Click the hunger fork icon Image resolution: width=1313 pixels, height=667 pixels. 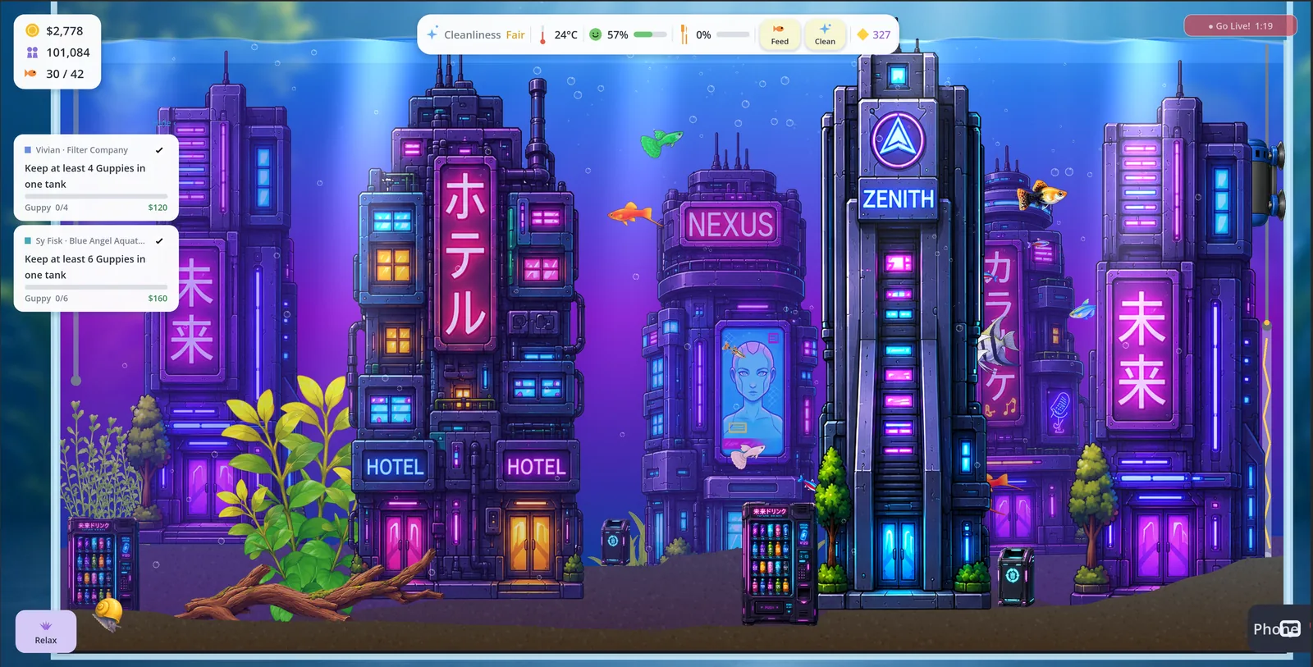tap(684, 34)
